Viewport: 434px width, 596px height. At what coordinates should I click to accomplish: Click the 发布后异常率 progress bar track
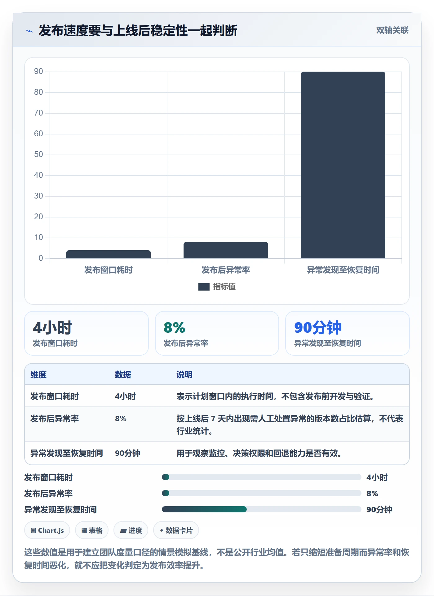pos(261,493)
